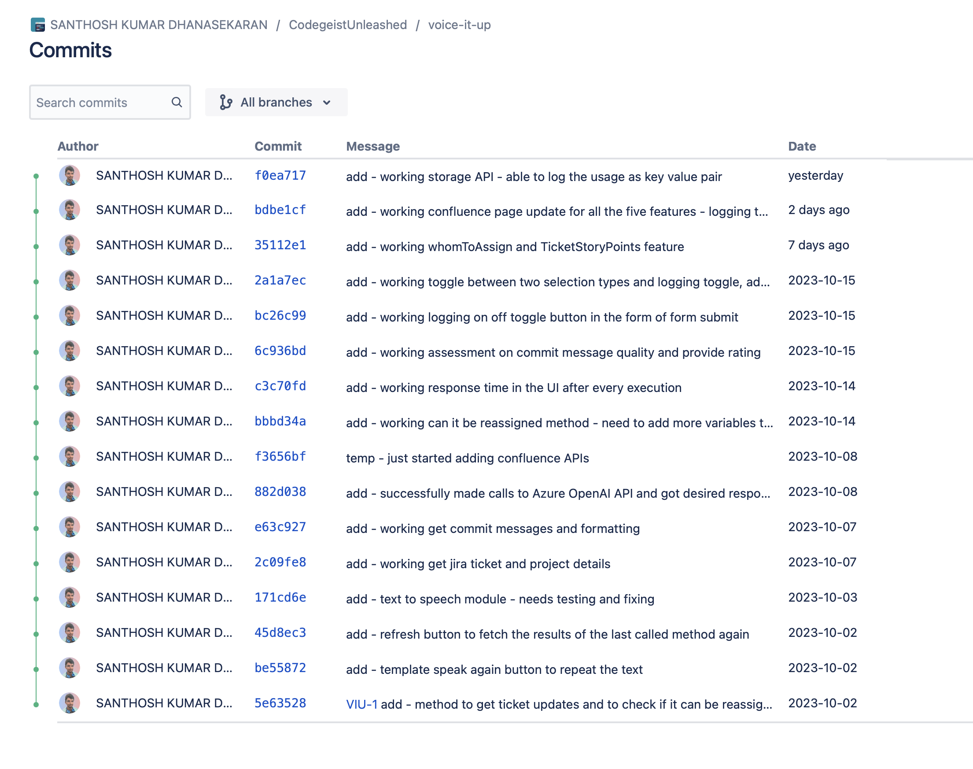This screenshot has height=769, width=973.
Task: Click commit graph node for f3656bf
Action: 36,458
